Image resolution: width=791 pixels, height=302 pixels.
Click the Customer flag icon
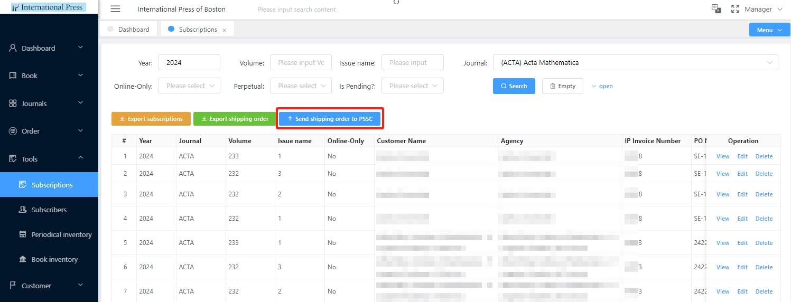pos(13,286)
